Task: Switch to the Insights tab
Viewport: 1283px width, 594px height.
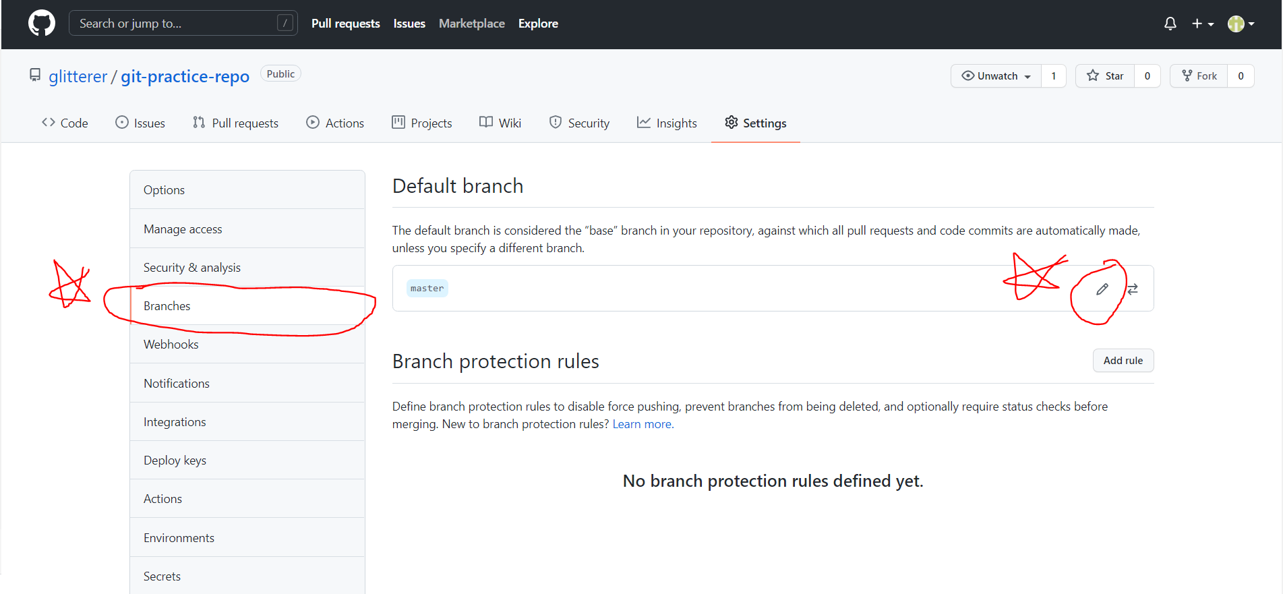Action: coord(667,123)
